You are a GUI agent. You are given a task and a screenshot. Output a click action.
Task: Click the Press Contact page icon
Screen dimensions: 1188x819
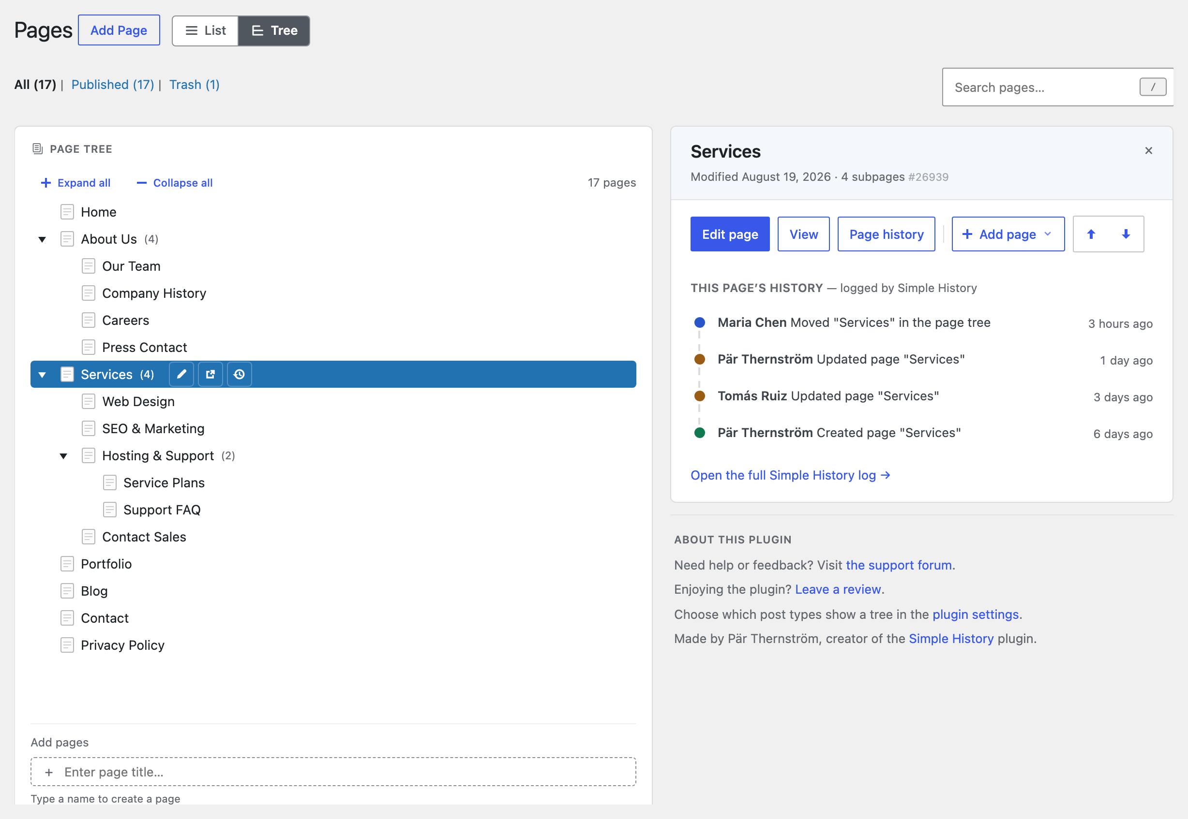click(x=89, y=348)
